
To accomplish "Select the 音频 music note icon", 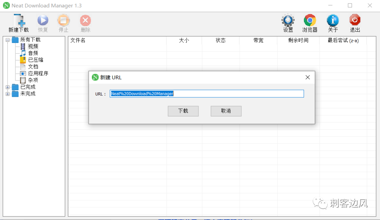I will pos(23,53).
